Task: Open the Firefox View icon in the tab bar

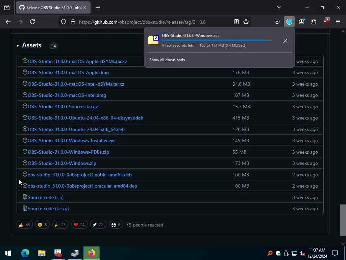Action: pos(7,7)
